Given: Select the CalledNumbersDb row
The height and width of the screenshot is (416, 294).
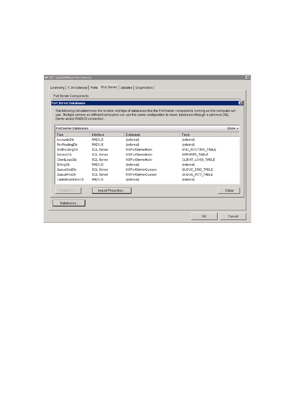Looking at the screenshot, I should [x=147, y=179].
